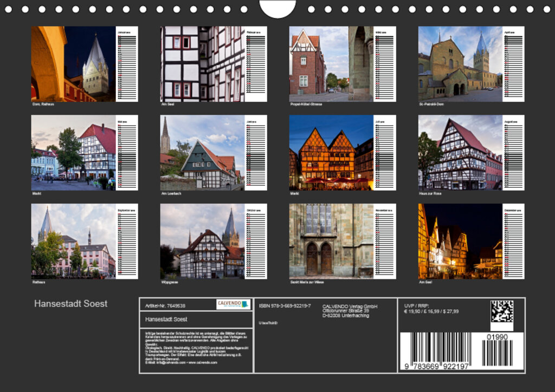
Task: Select the July Markt orange-lit houses photo
Action: [x=331, y=152]
